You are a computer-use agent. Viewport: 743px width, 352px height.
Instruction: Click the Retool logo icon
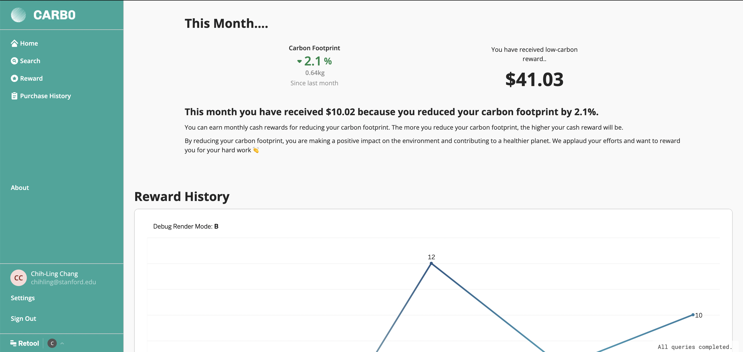point(13,343)
